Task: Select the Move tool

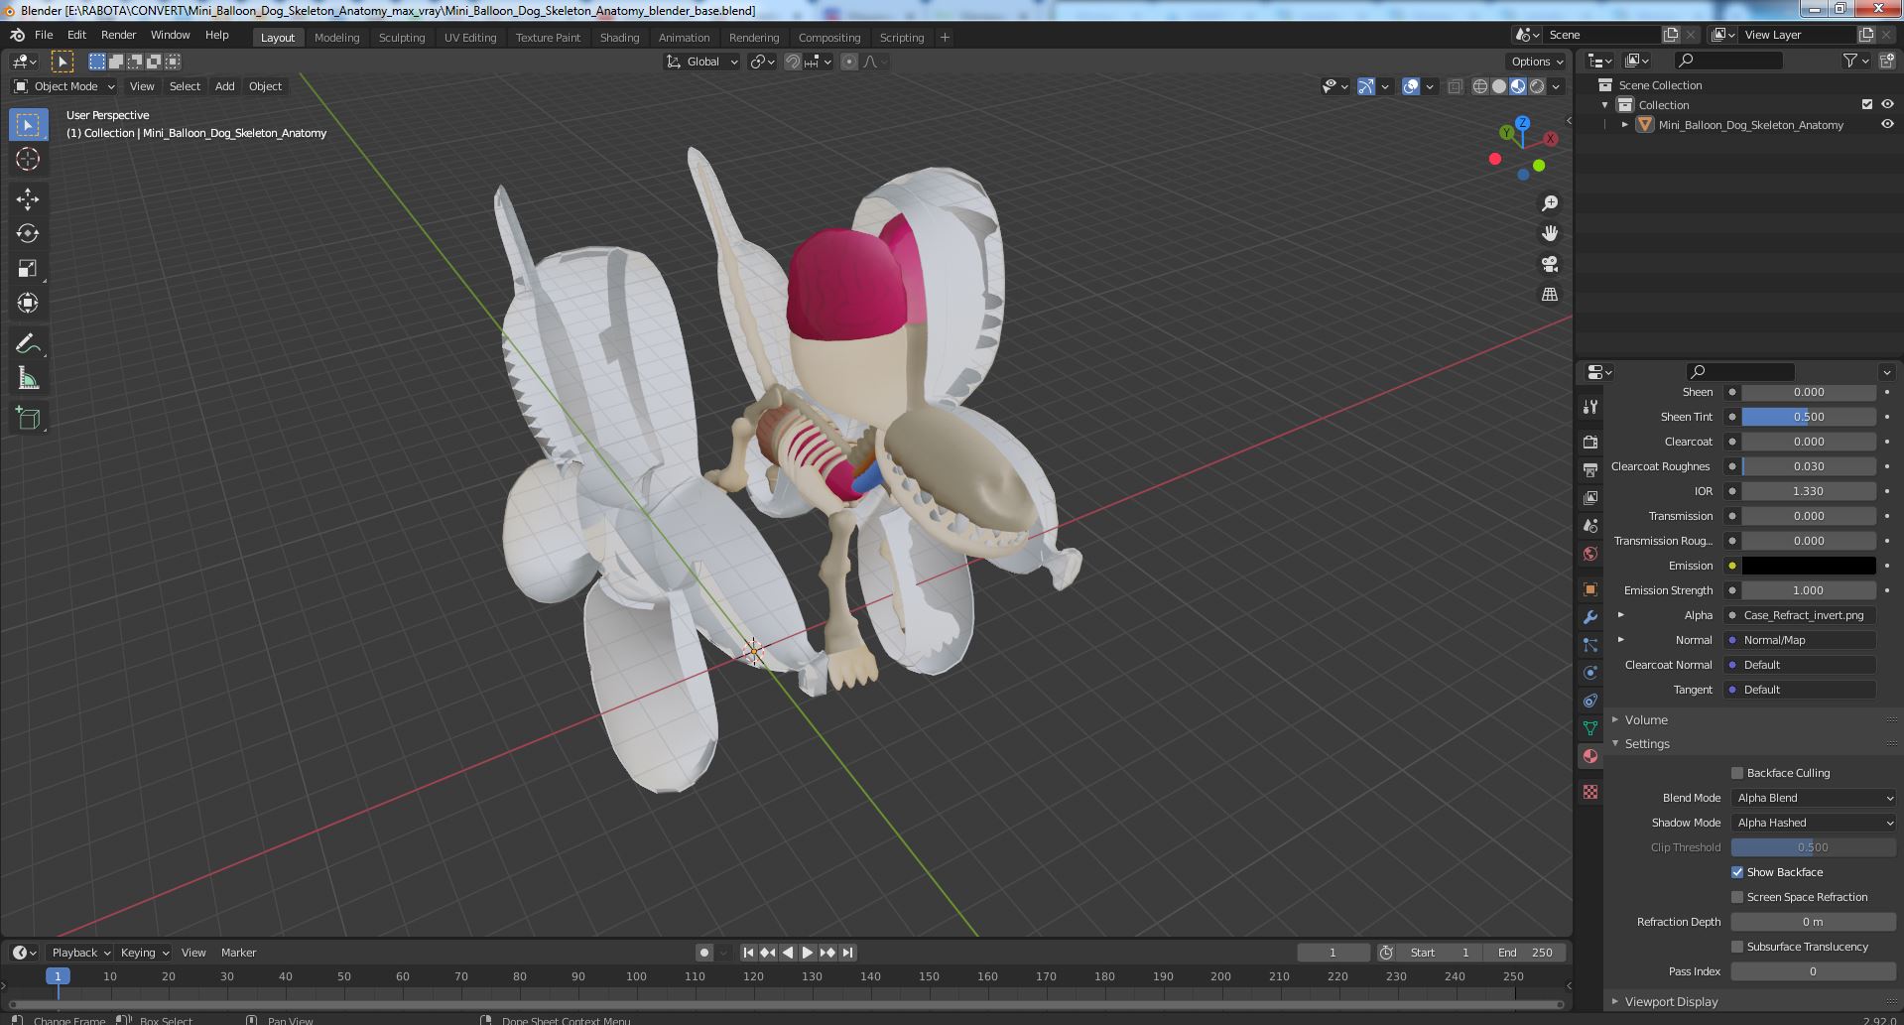Action: coord(28,199)
